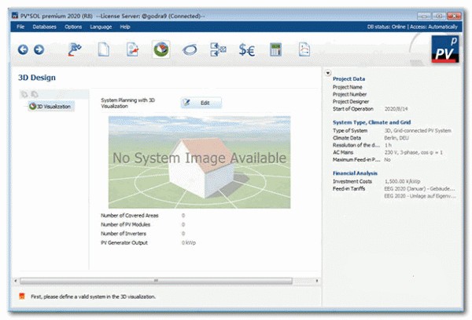Click the Edit button for 3D planning
The height and width of the screenshot is (320, 472).
[x=201, y=103]
